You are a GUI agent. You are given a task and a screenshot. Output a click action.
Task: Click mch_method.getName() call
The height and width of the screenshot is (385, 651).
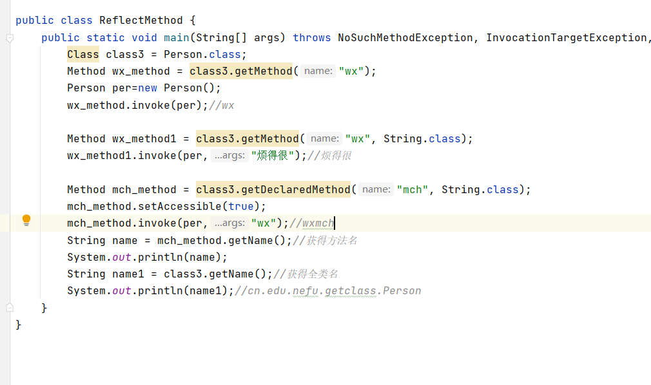221,240
